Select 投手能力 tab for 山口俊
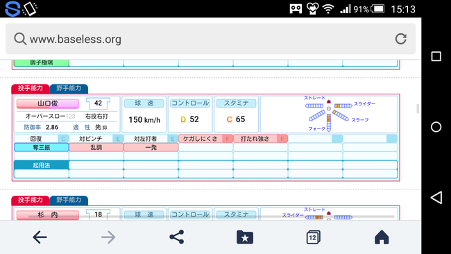 [31, 88]
